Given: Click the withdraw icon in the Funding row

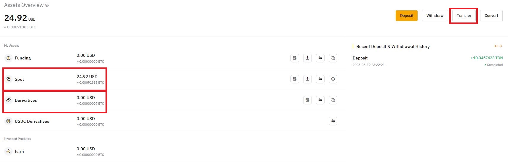Looking at the screenshot, I should (x=307, y=58).
